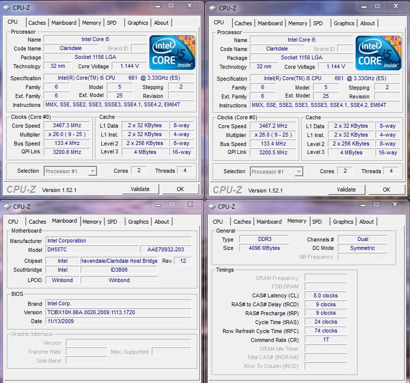
Task: Click CPU-Z title icon in Memory window
Action: point(212,207)
